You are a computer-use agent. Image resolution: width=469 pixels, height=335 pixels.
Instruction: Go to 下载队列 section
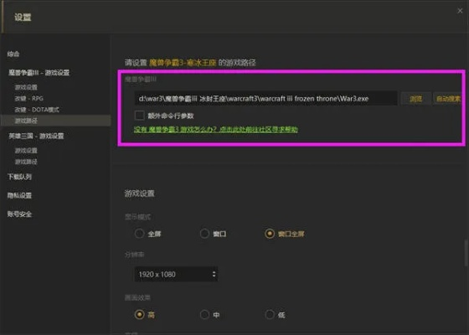coord(19,177)
